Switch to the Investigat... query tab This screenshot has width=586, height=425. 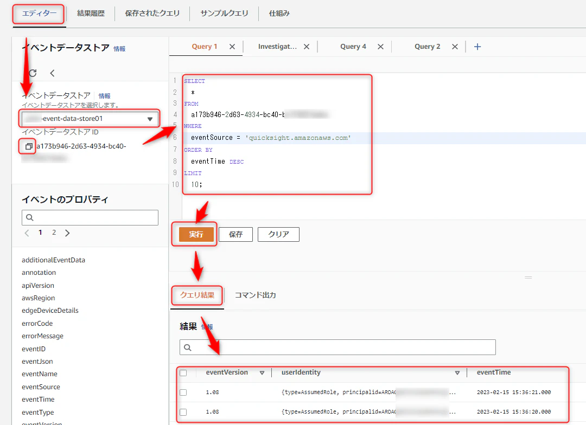click(x=277, y=47)
